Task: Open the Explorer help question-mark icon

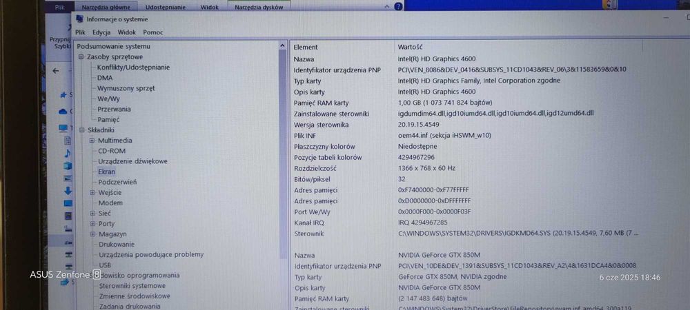Action: (398, 7)
